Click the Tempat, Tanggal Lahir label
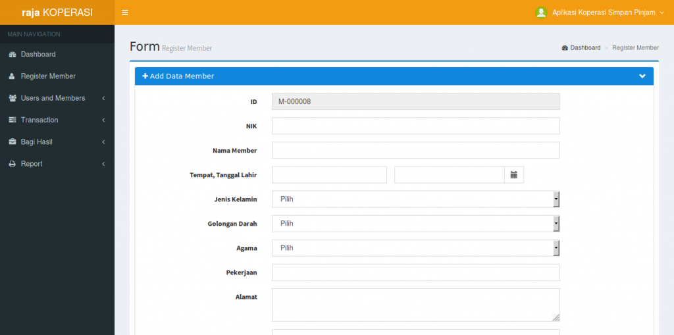674x335 pixels. point(223,175)
